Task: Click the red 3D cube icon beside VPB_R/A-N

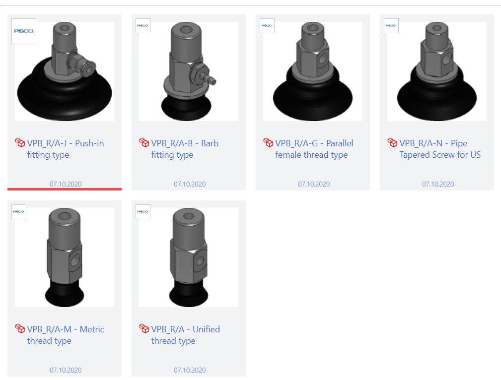Action: click(x=392, y=142)
